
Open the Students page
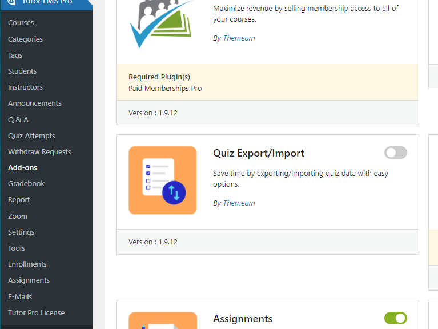[22, 71]
